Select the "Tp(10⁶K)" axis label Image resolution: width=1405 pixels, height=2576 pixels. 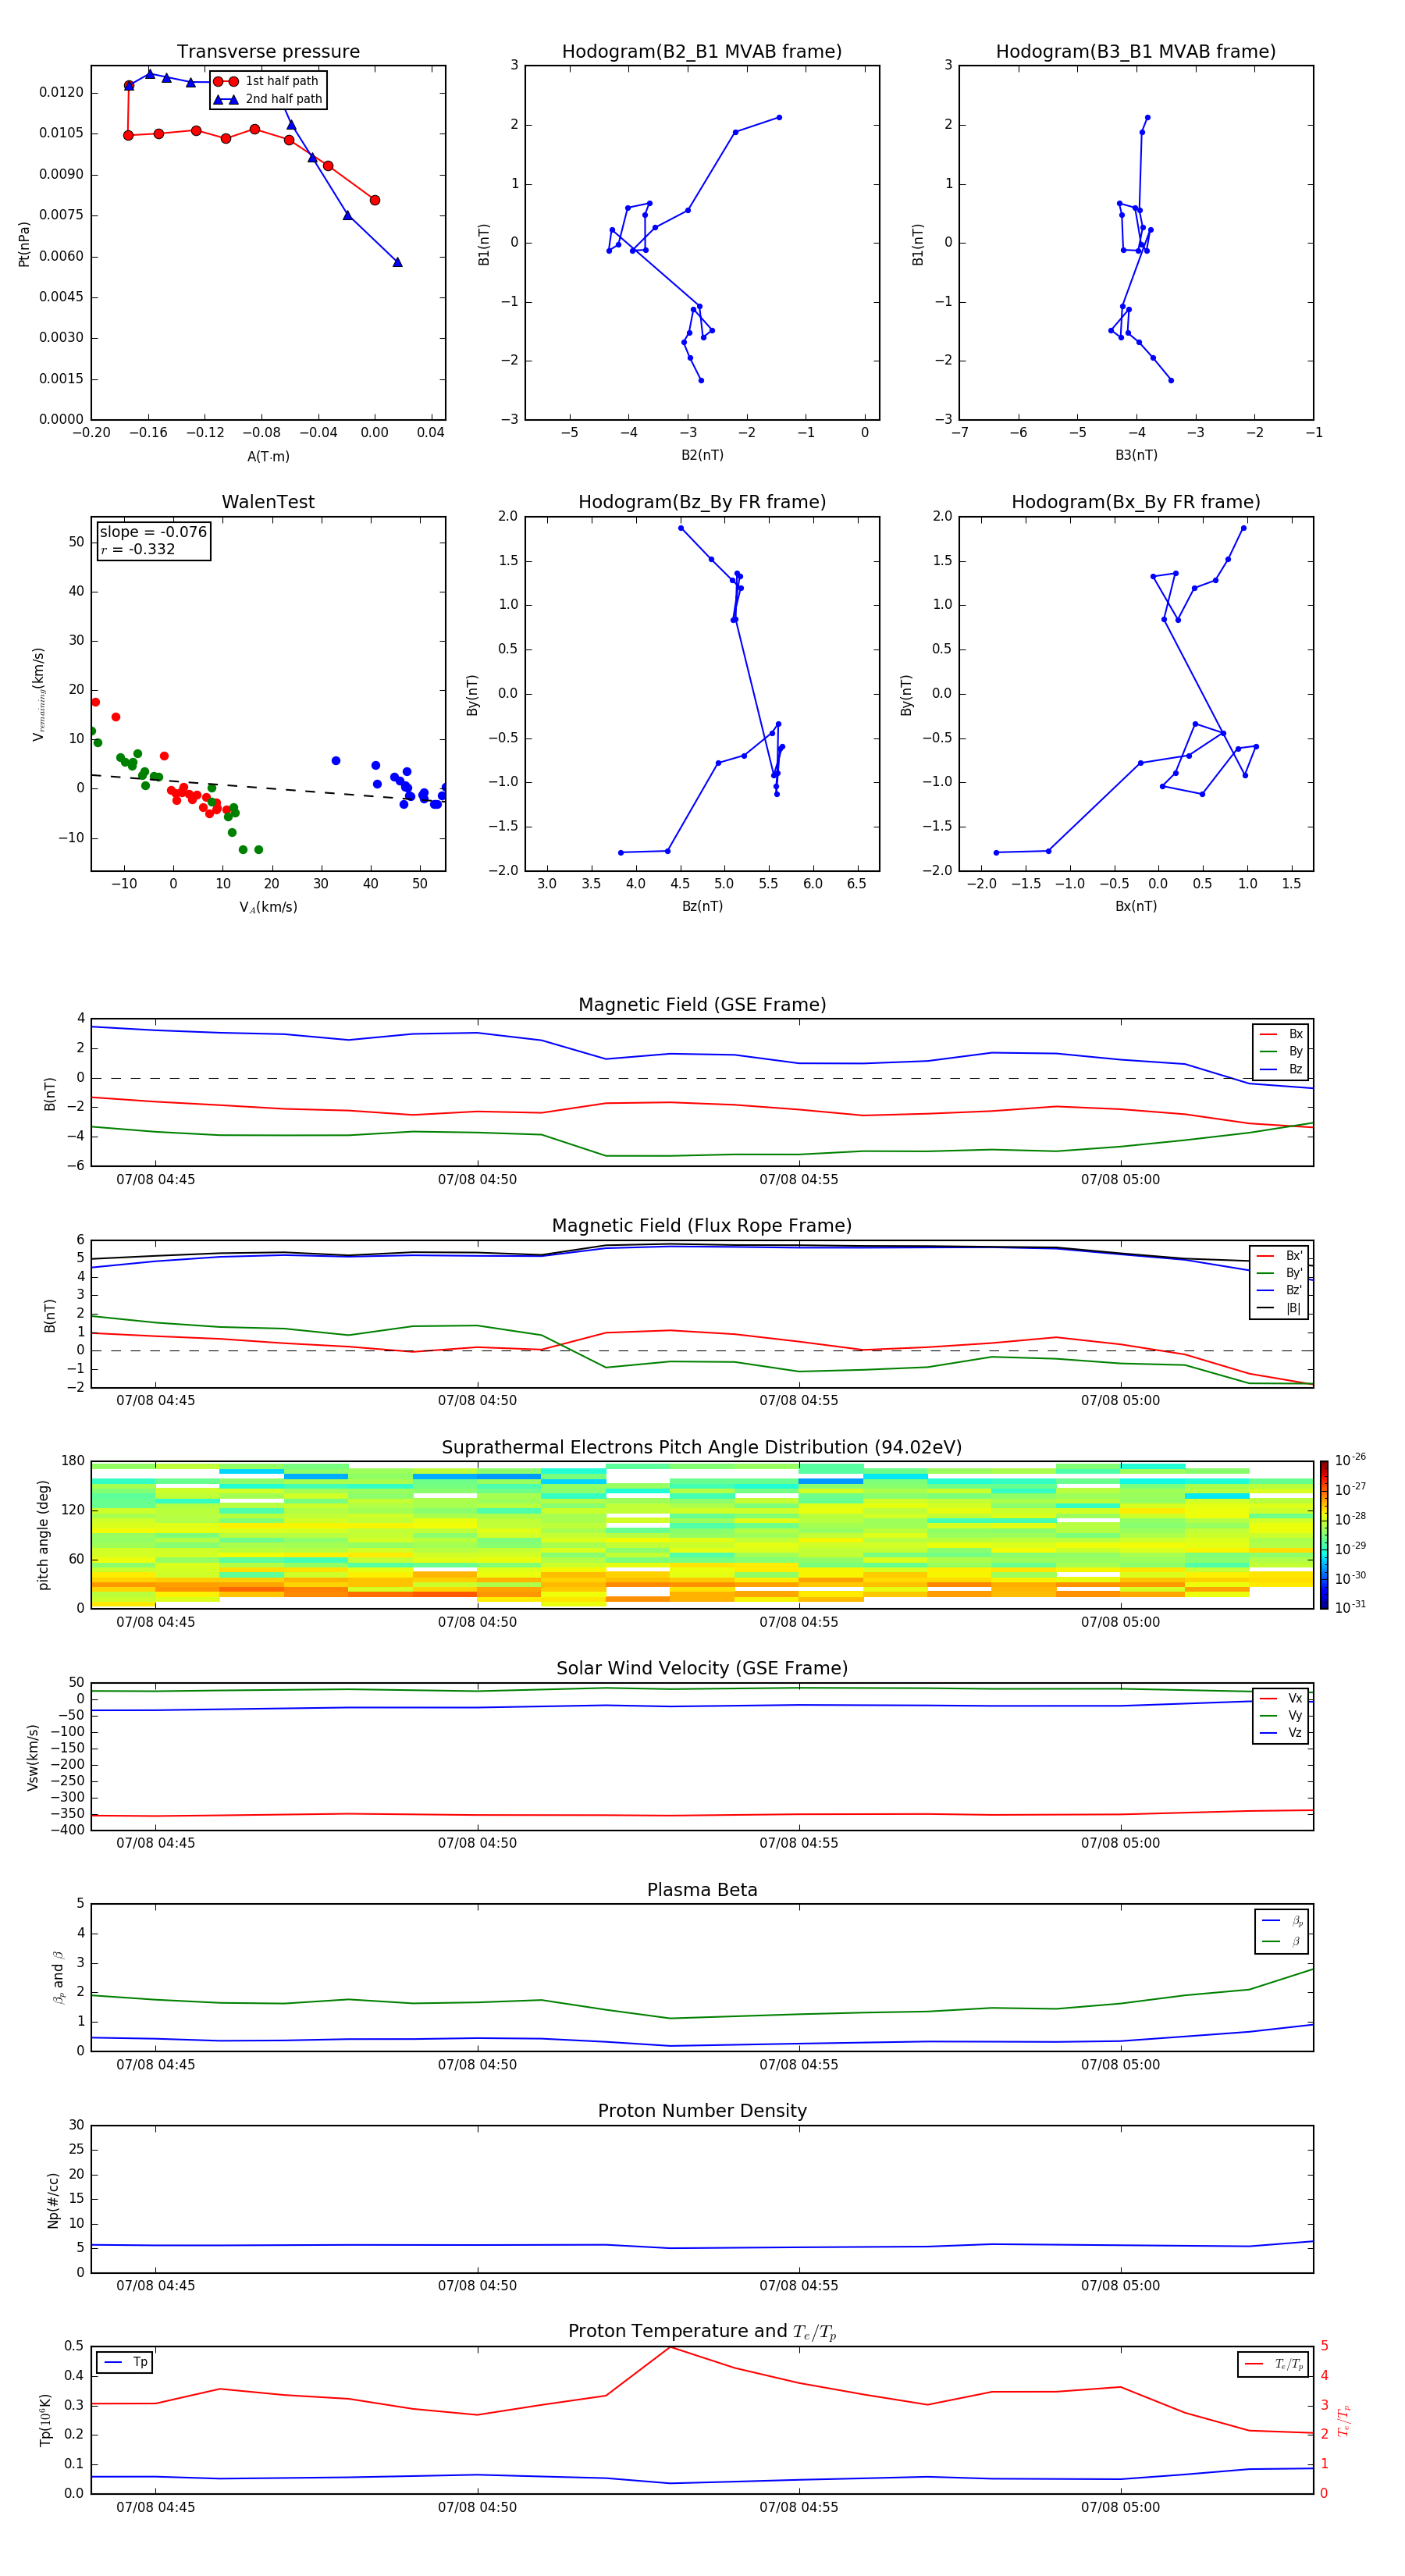coord(46,2420)
